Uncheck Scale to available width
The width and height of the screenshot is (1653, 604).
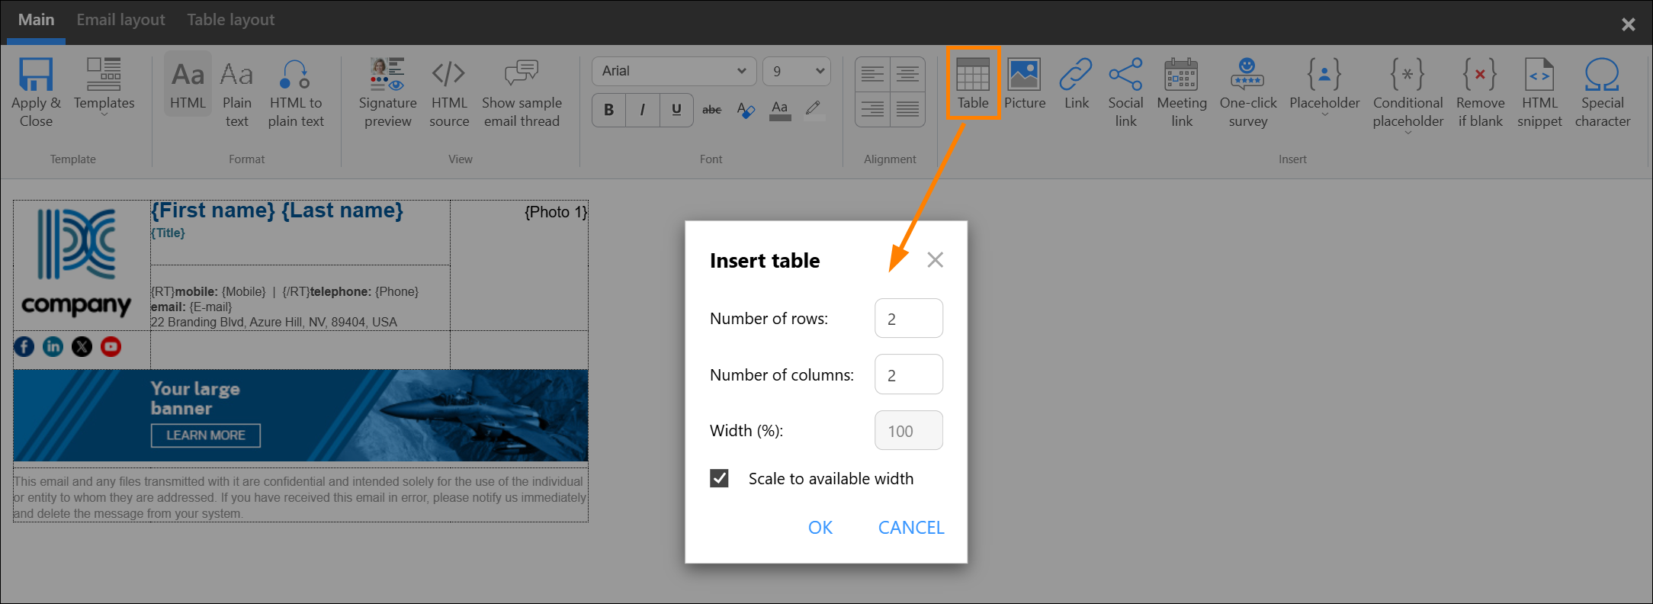[719, 478]
